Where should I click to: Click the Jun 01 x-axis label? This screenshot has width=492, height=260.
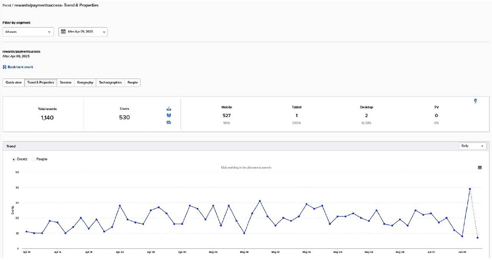431,252
